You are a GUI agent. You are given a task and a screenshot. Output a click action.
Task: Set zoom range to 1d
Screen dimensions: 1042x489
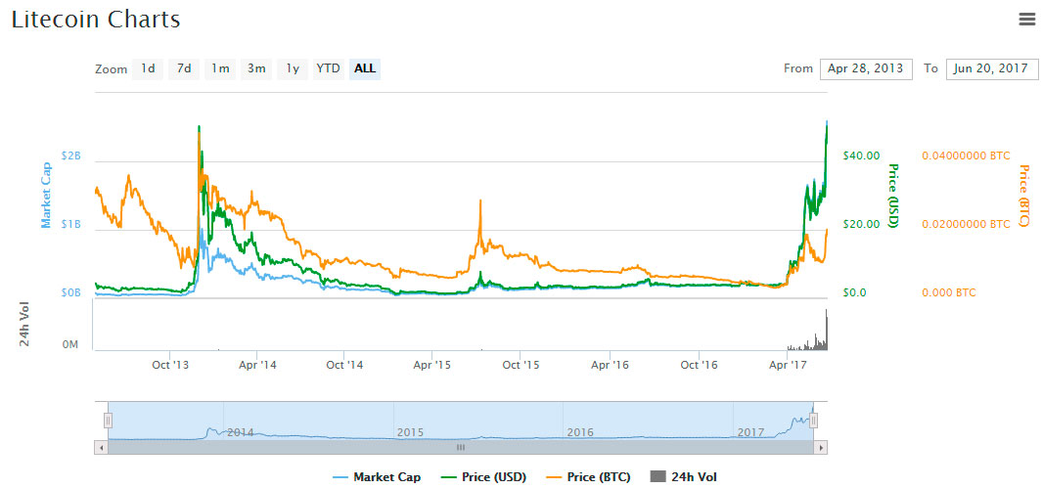148,68
